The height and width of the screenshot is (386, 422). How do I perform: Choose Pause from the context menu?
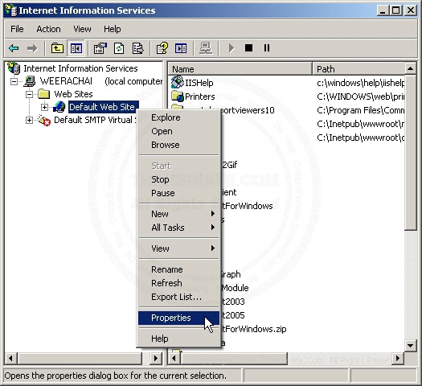coord(179,193)
